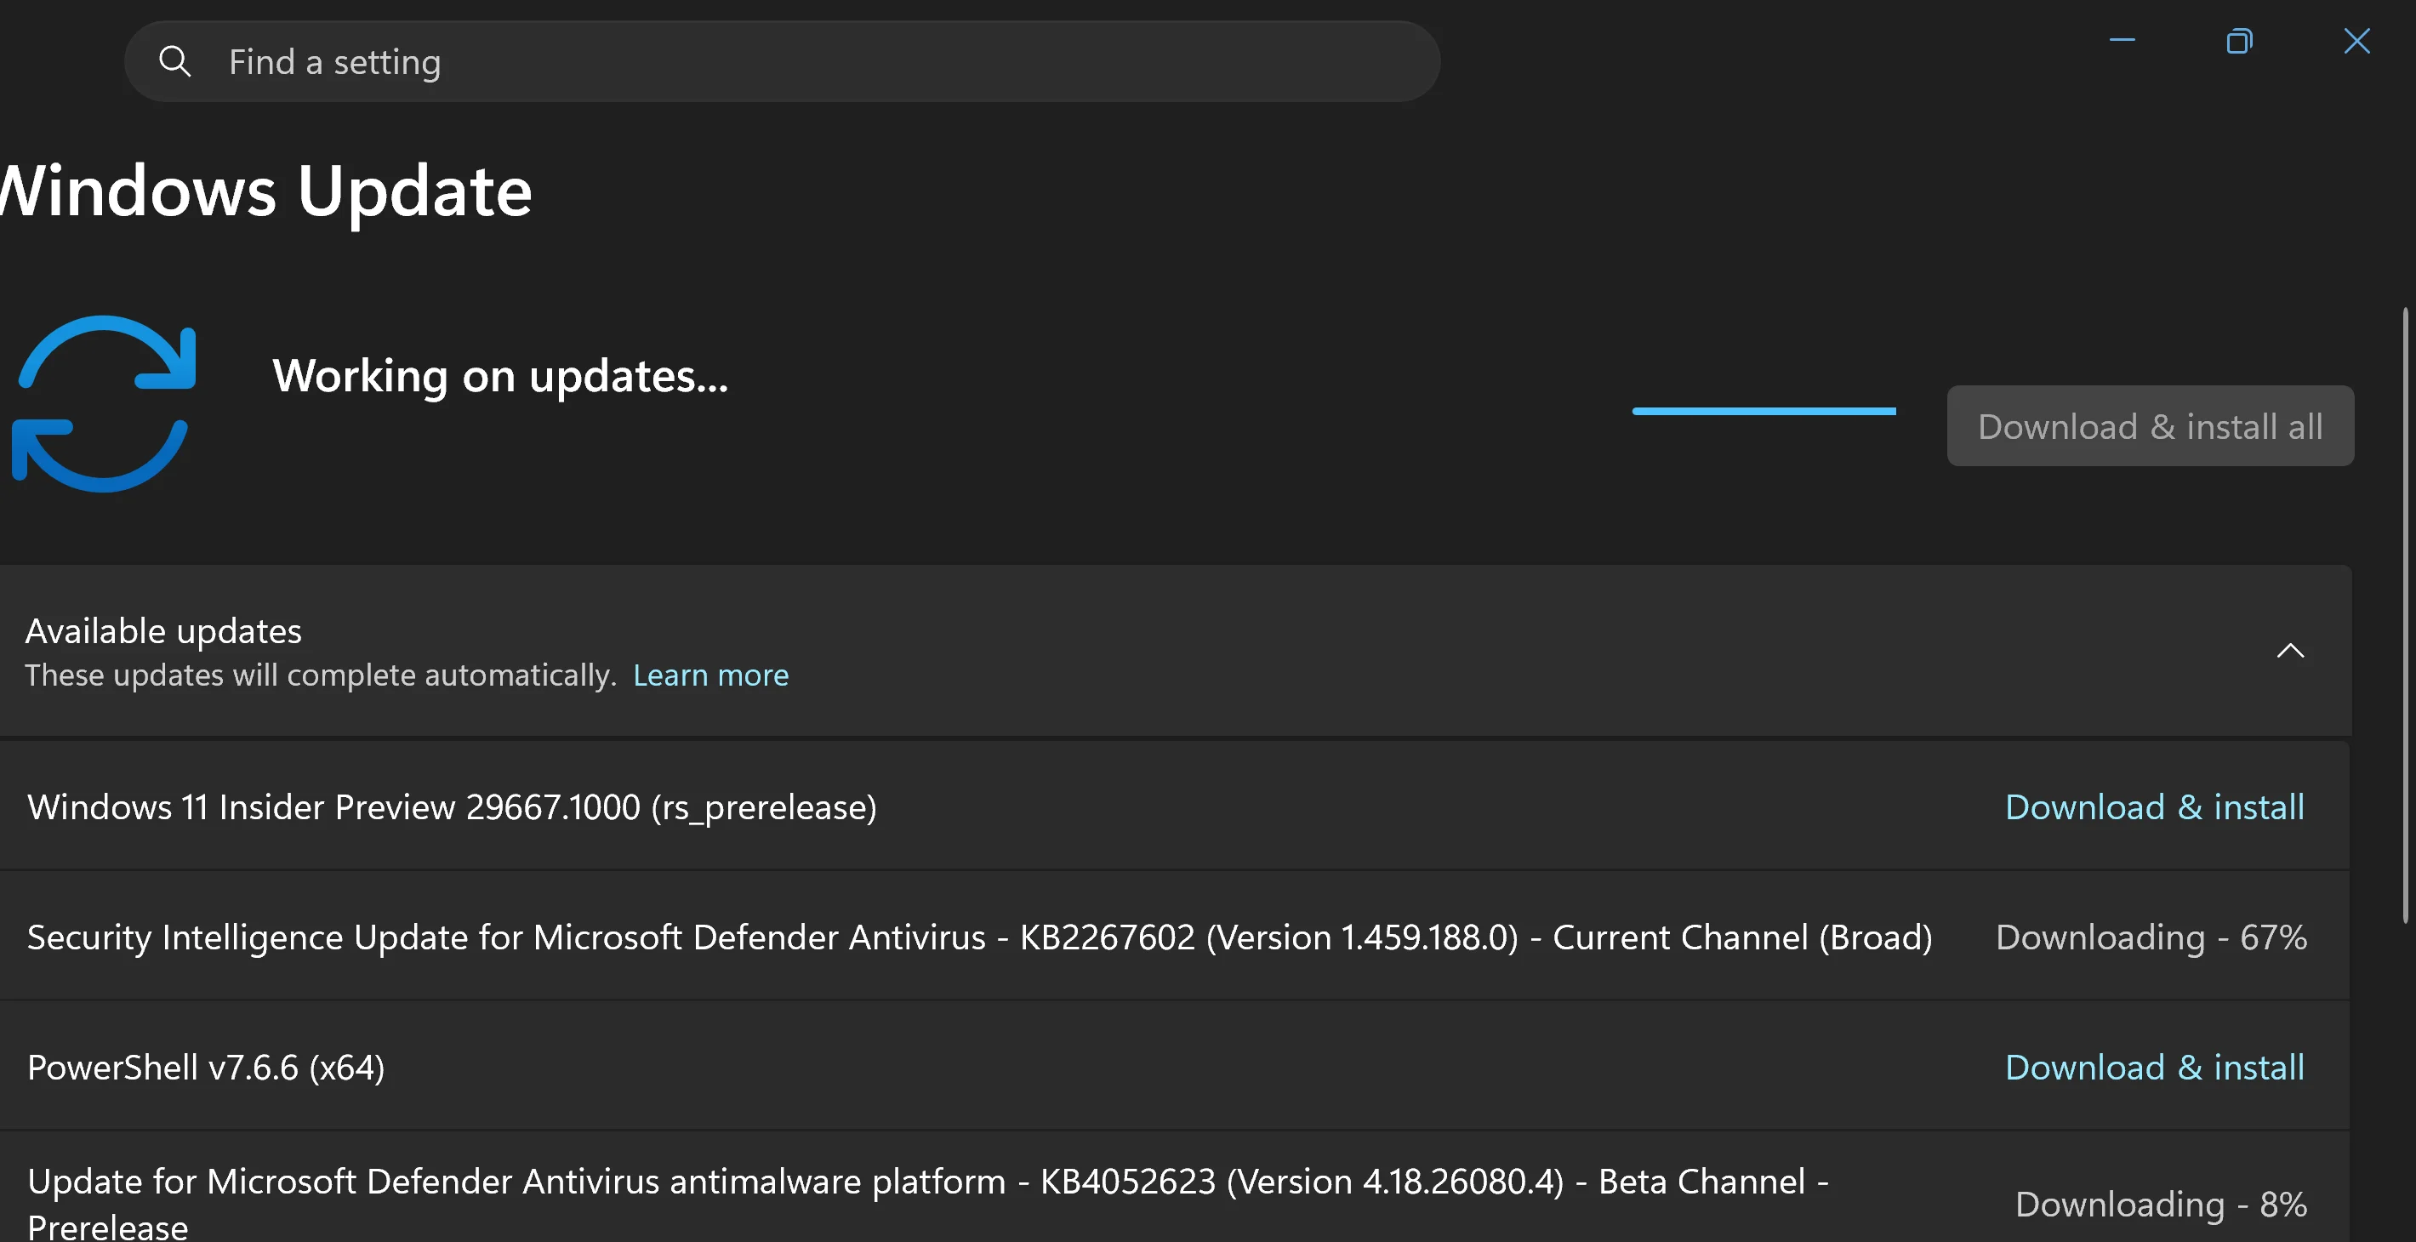Click the PowerShell v7.6.6 (x64) update name
Image resolution: width=2416 pixels, height=1242 pixels.
(x=207, y=1068)
